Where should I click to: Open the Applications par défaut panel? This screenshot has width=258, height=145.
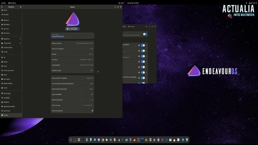pos(11,106)
